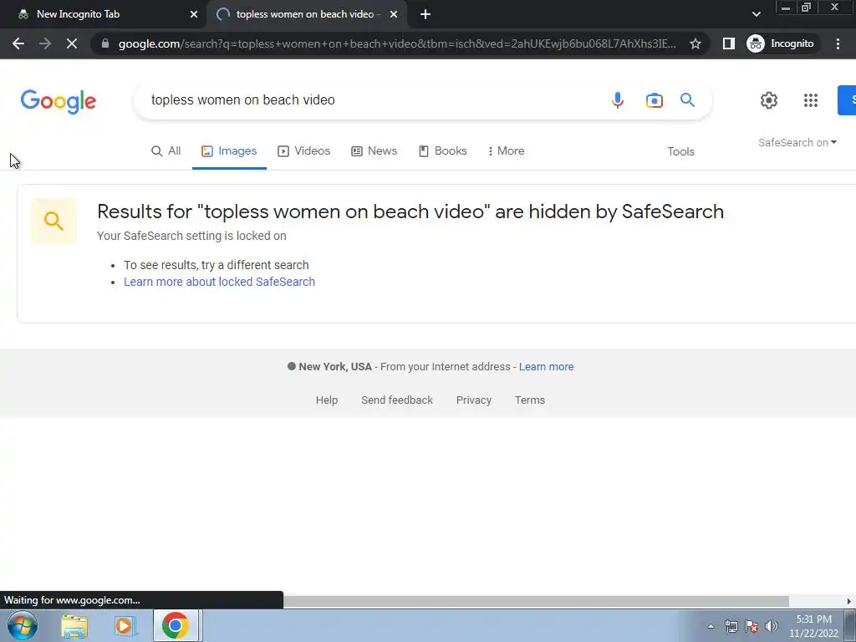The image size is (856, 642).
Task: Open the Privacy footer link
Action: tap(474, 400)
